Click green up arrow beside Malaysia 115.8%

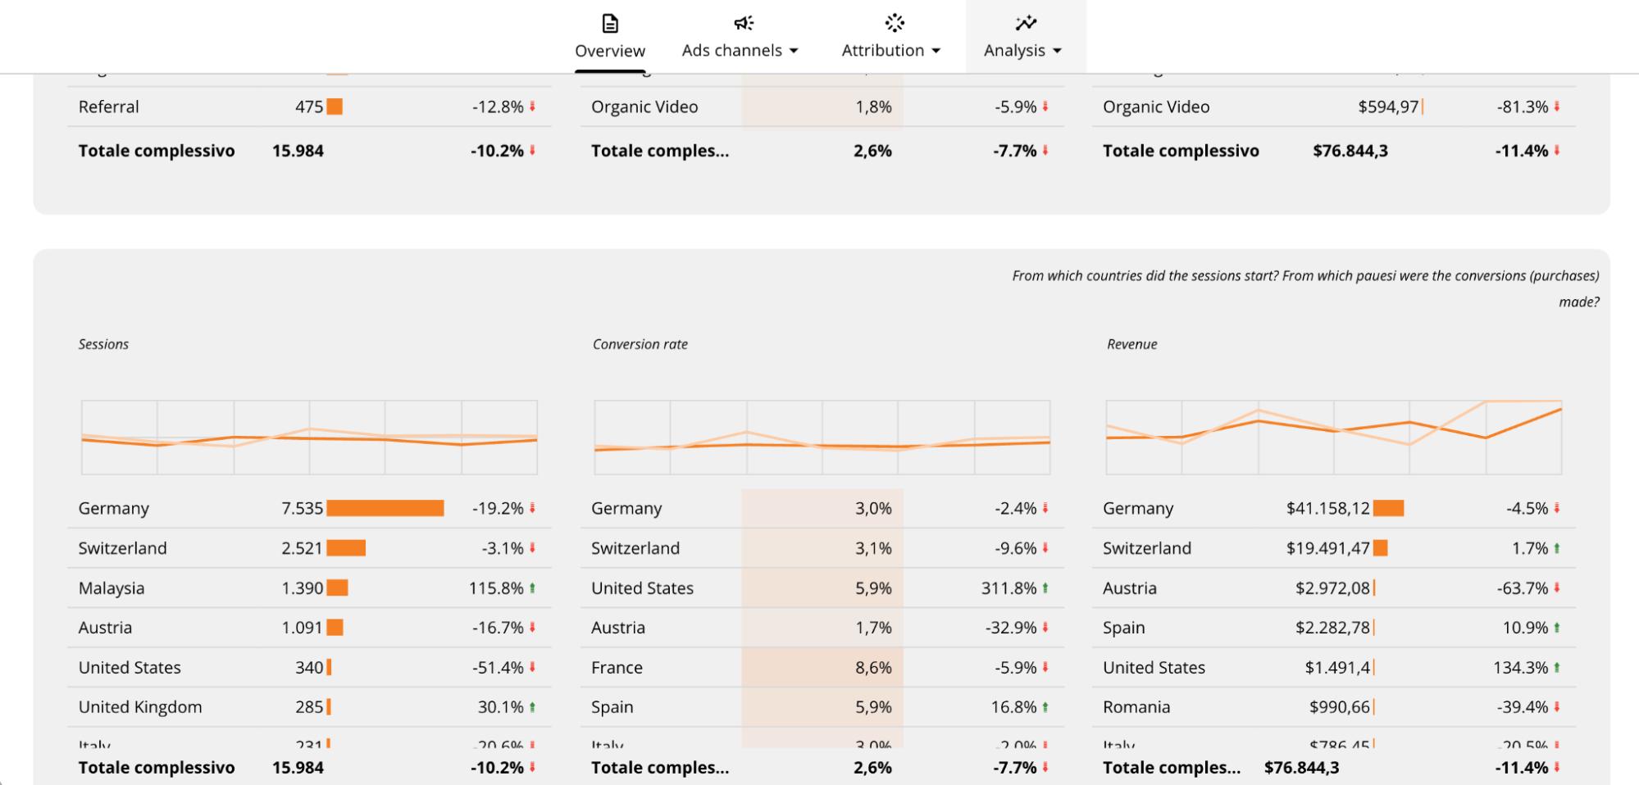(x=532, y=588)
